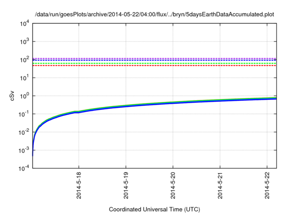Image resolution: width=305 pixels, height=214 pixels.
Task: Select the y-axis label 10^-1
Action: coord(24,114)
